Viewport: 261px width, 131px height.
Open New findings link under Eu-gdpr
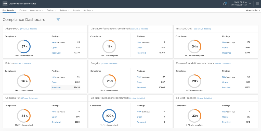[139, 77]
